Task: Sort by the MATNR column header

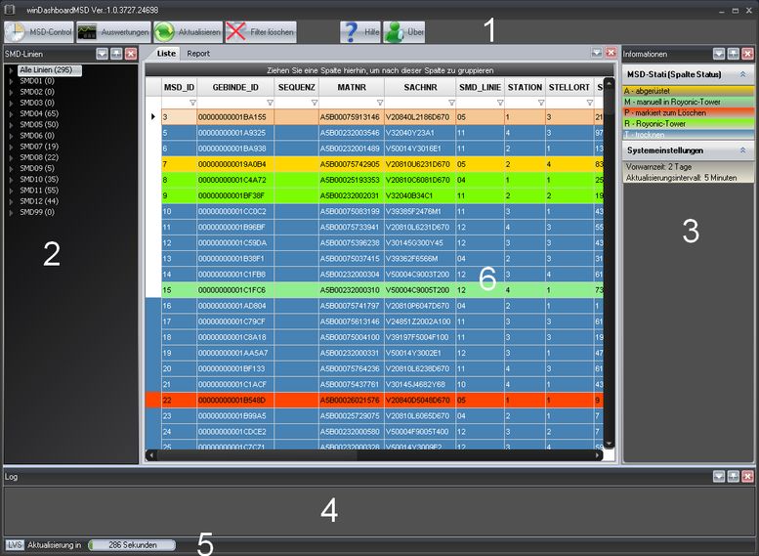Action: [352, 88]
